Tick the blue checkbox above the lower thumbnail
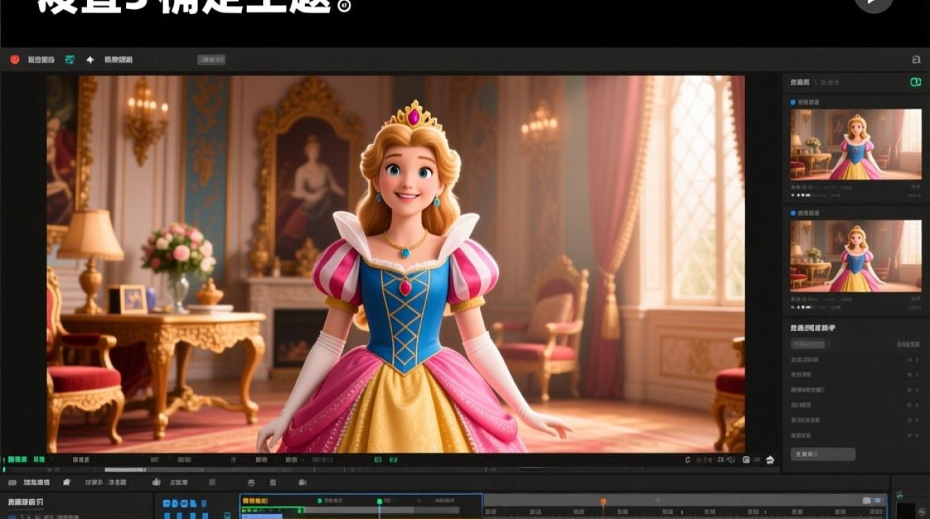The image size is (930, 519). point(793,213)
